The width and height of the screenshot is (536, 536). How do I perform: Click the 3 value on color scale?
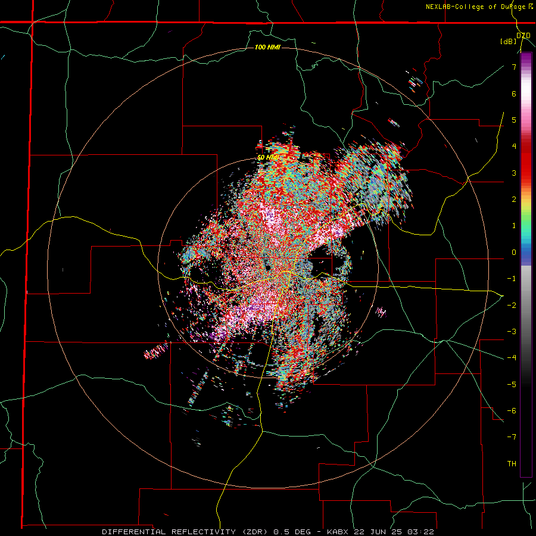(514, 173)
